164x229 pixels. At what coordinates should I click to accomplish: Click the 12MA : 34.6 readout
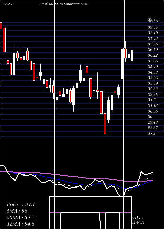(x=20, y=224)
